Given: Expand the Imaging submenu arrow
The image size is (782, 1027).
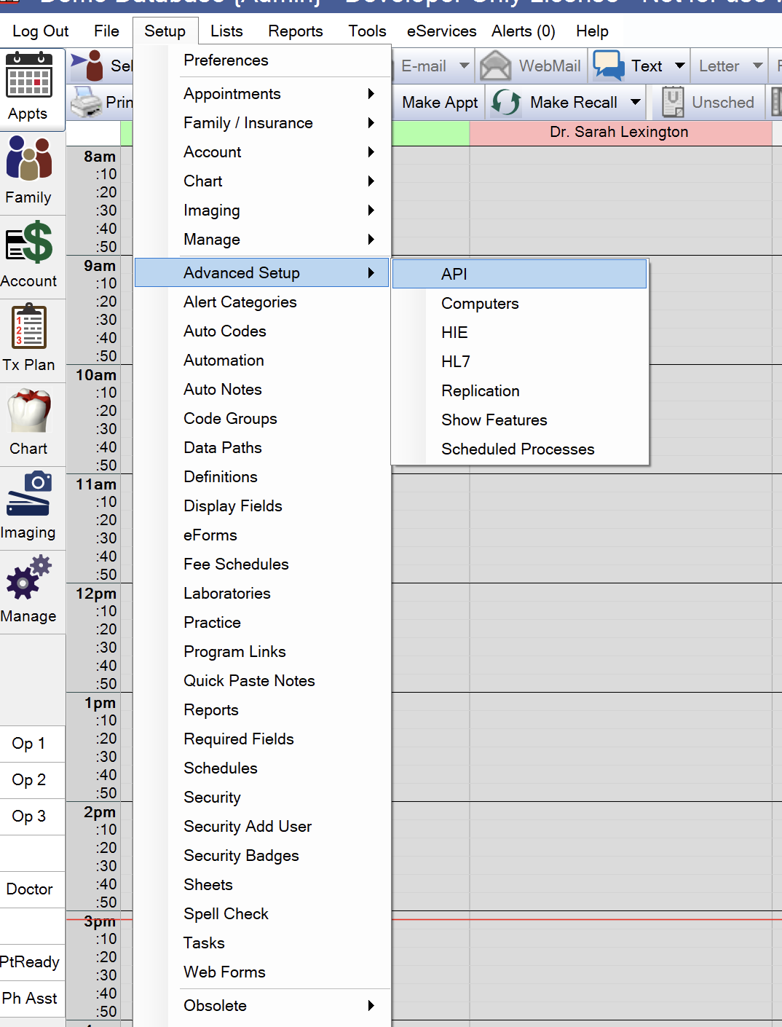Looking at the screenshot, I should click(371, 210).
